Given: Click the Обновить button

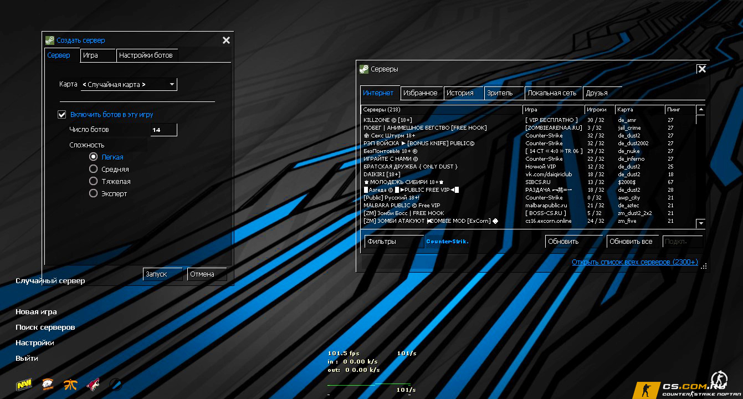Looking at the screenshot, I should click(x=574, y=242).
